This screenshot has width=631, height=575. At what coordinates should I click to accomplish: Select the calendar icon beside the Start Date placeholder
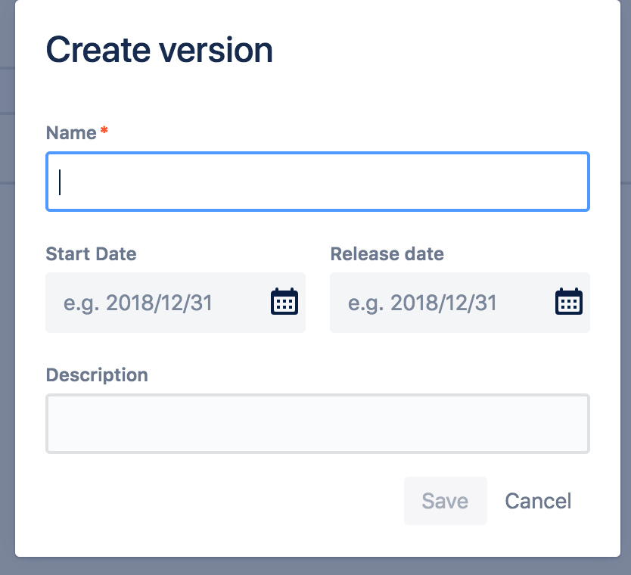pos(283,302)
